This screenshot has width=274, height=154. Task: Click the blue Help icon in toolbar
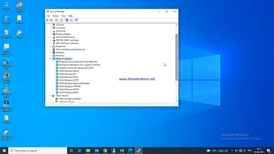67,20
